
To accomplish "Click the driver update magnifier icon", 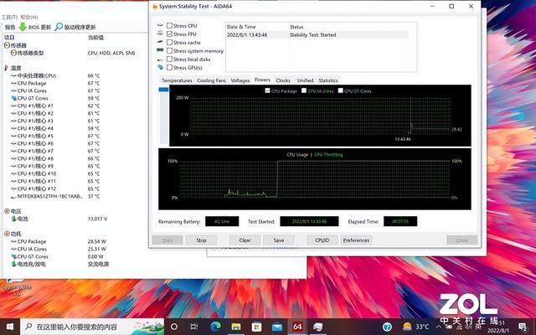I will tap(59, 27).
